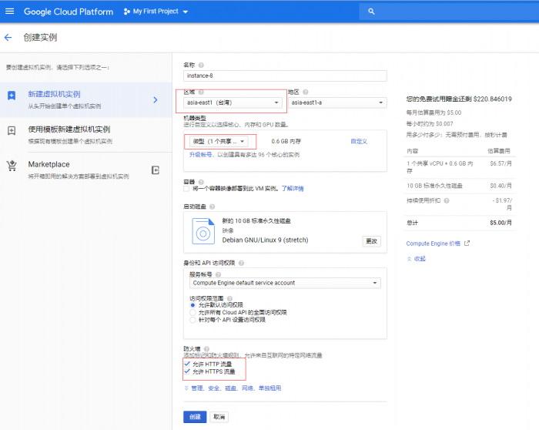Click the blue 创建 button
Image resolution: width=539 pixels, height=430 pixels.
pos(195,417)
